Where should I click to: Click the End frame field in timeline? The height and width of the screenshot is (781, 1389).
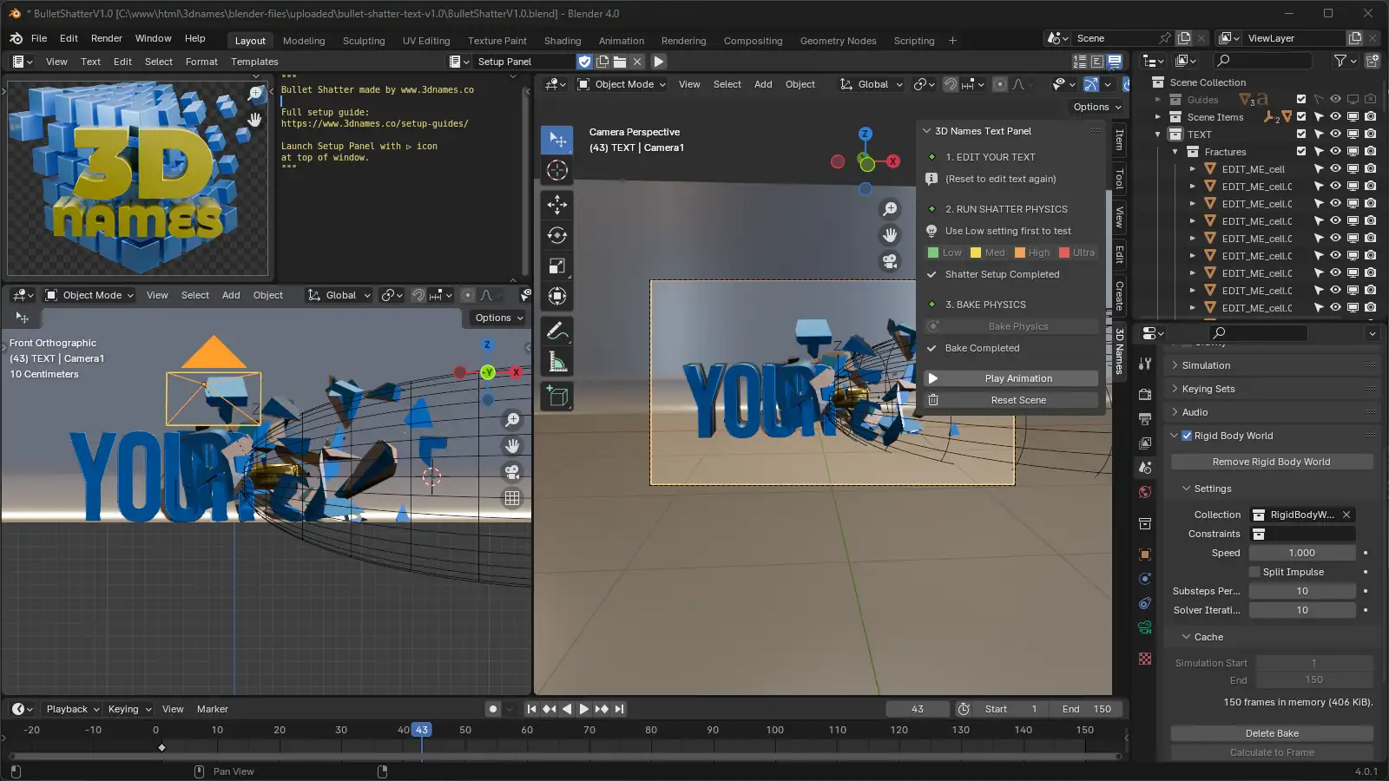point(1087,709)
